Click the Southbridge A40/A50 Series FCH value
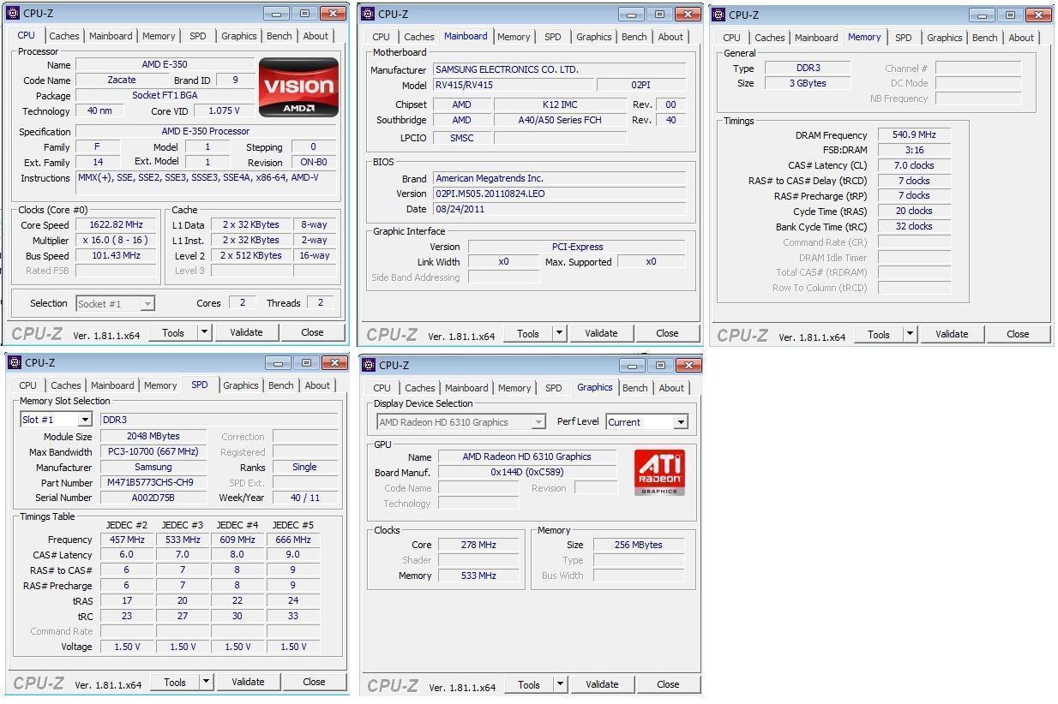 [x=560, y=120]
